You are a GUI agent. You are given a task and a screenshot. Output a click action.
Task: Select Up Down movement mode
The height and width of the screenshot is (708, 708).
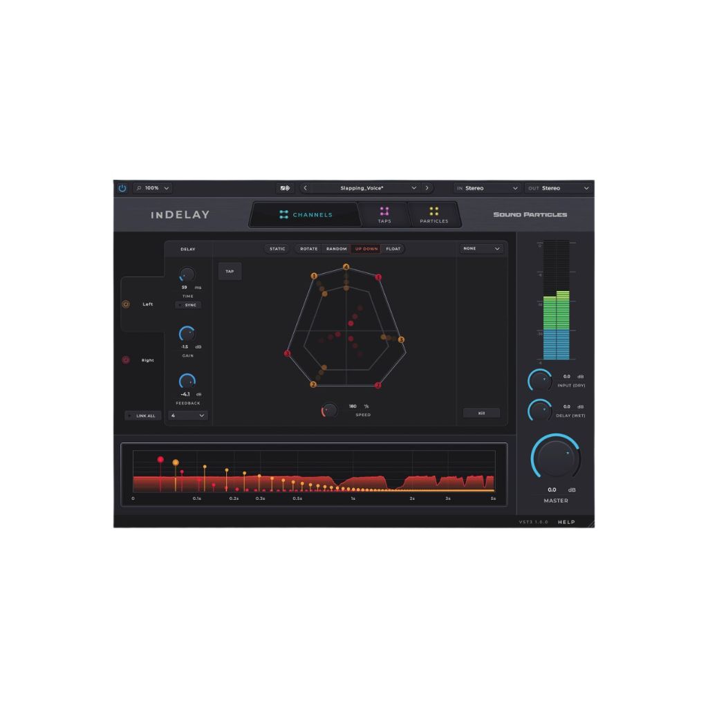(366, 249)
